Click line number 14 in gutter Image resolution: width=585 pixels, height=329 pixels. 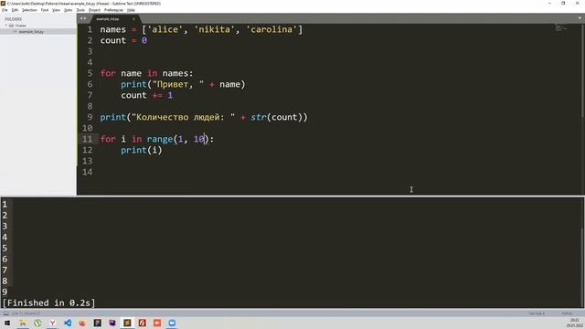click(88, 172)
